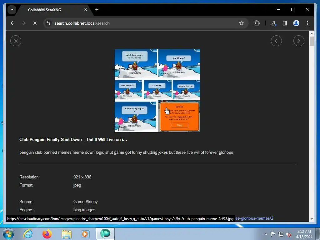Toggle the browser side panel
The width and height of the screenshot is (320, 240).
coord(285,23)
